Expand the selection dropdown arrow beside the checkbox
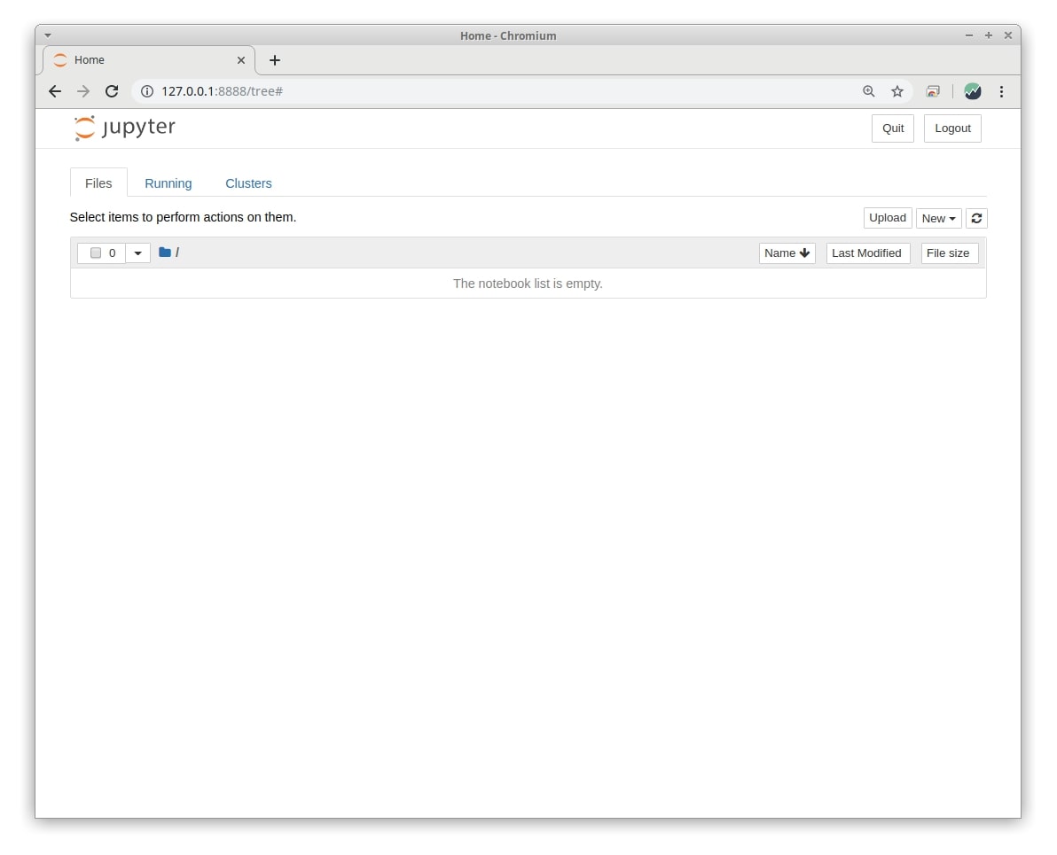 click(x=137, y=253)
